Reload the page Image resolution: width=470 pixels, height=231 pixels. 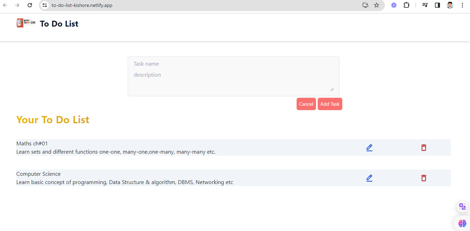pyautogui.click(x=30, y=5)
